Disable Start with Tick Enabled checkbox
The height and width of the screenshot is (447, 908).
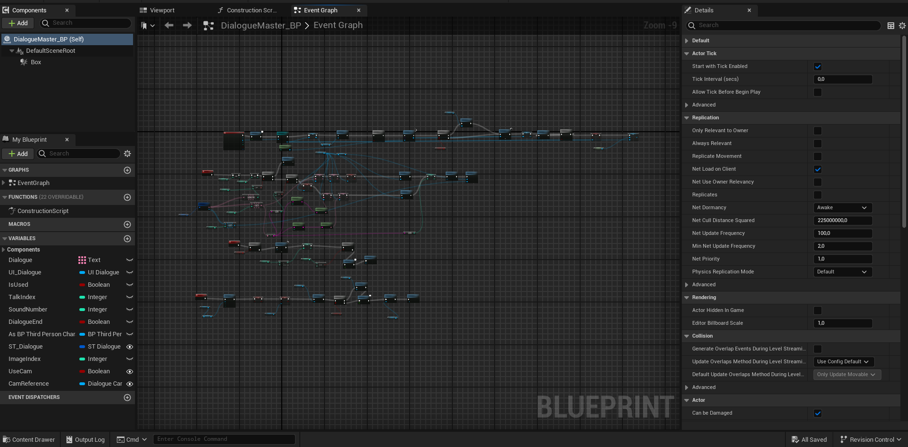818,67
